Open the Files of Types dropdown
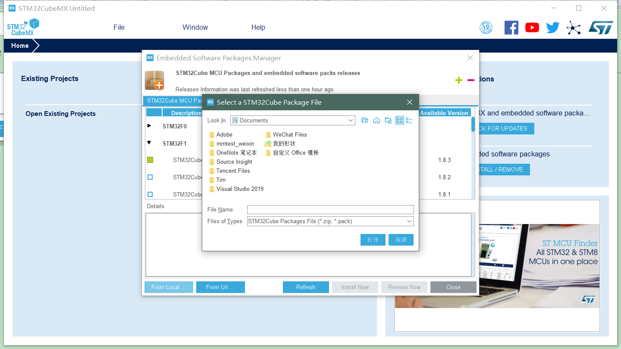Screen dimensions: 621x349 pyautogui.click(x=330, y=221)
